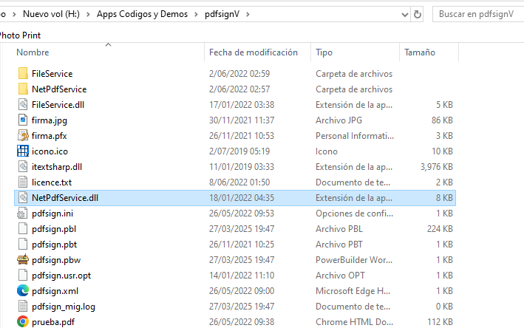Viewport: 524px width, 328px height.
Task: Click the prueba.pdf Chrome icon
Action: pos(23,321)
